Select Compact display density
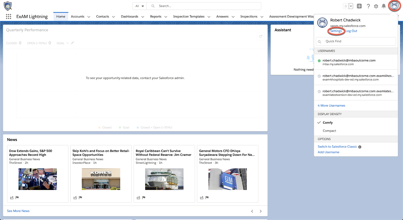Image resolution: width=403 pixels, height=220 pixels. click(329, 131)
